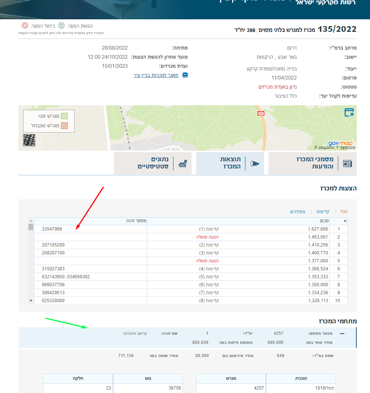
Task: Click the statistics chart icon
Action: (x=183, y=164)
